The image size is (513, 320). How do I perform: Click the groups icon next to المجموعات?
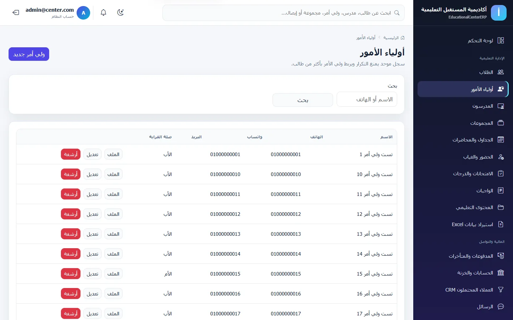point(501,123)
